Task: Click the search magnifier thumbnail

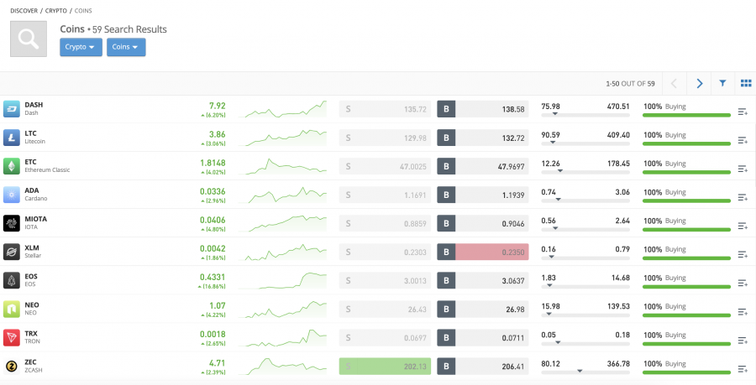Action: pyautogui.click(x=29, y=39)
